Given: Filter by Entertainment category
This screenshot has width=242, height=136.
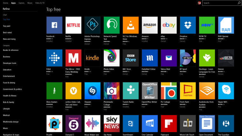Looking at the screenshot, I should coord(9,76).
